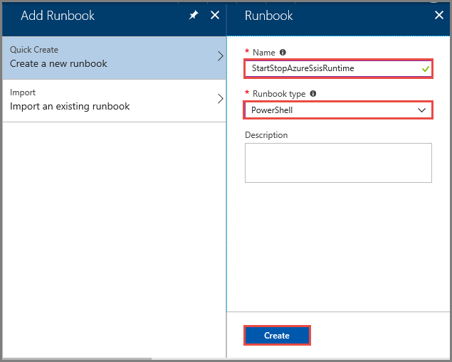Viewport: 452px width, 362px height.
Task: Expand the Quick Create chevron arrow
Action: (220, 57)
